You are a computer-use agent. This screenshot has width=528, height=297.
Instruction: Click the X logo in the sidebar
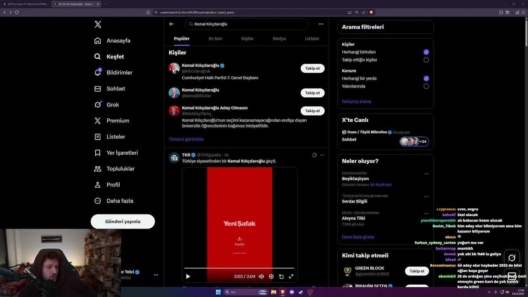98,24
